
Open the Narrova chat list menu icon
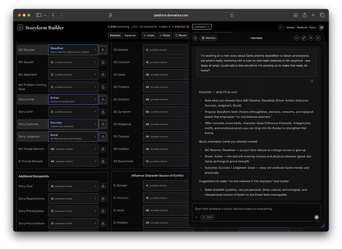coord(195,38)
